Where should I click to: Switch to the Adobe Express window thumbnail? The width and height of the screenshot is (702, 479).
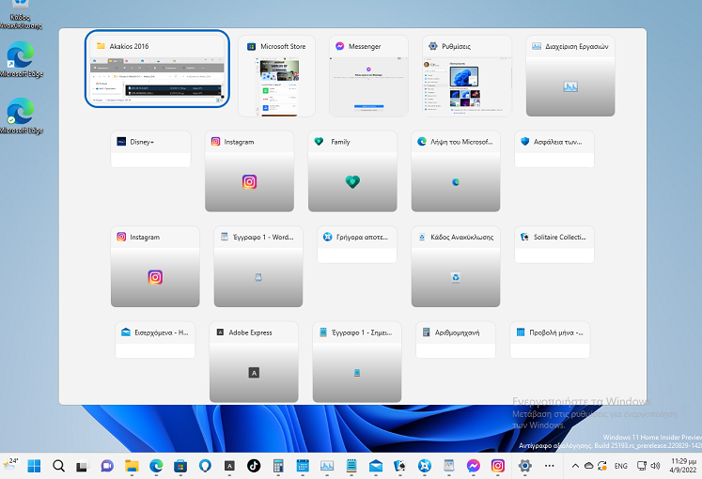click(254, 362)
